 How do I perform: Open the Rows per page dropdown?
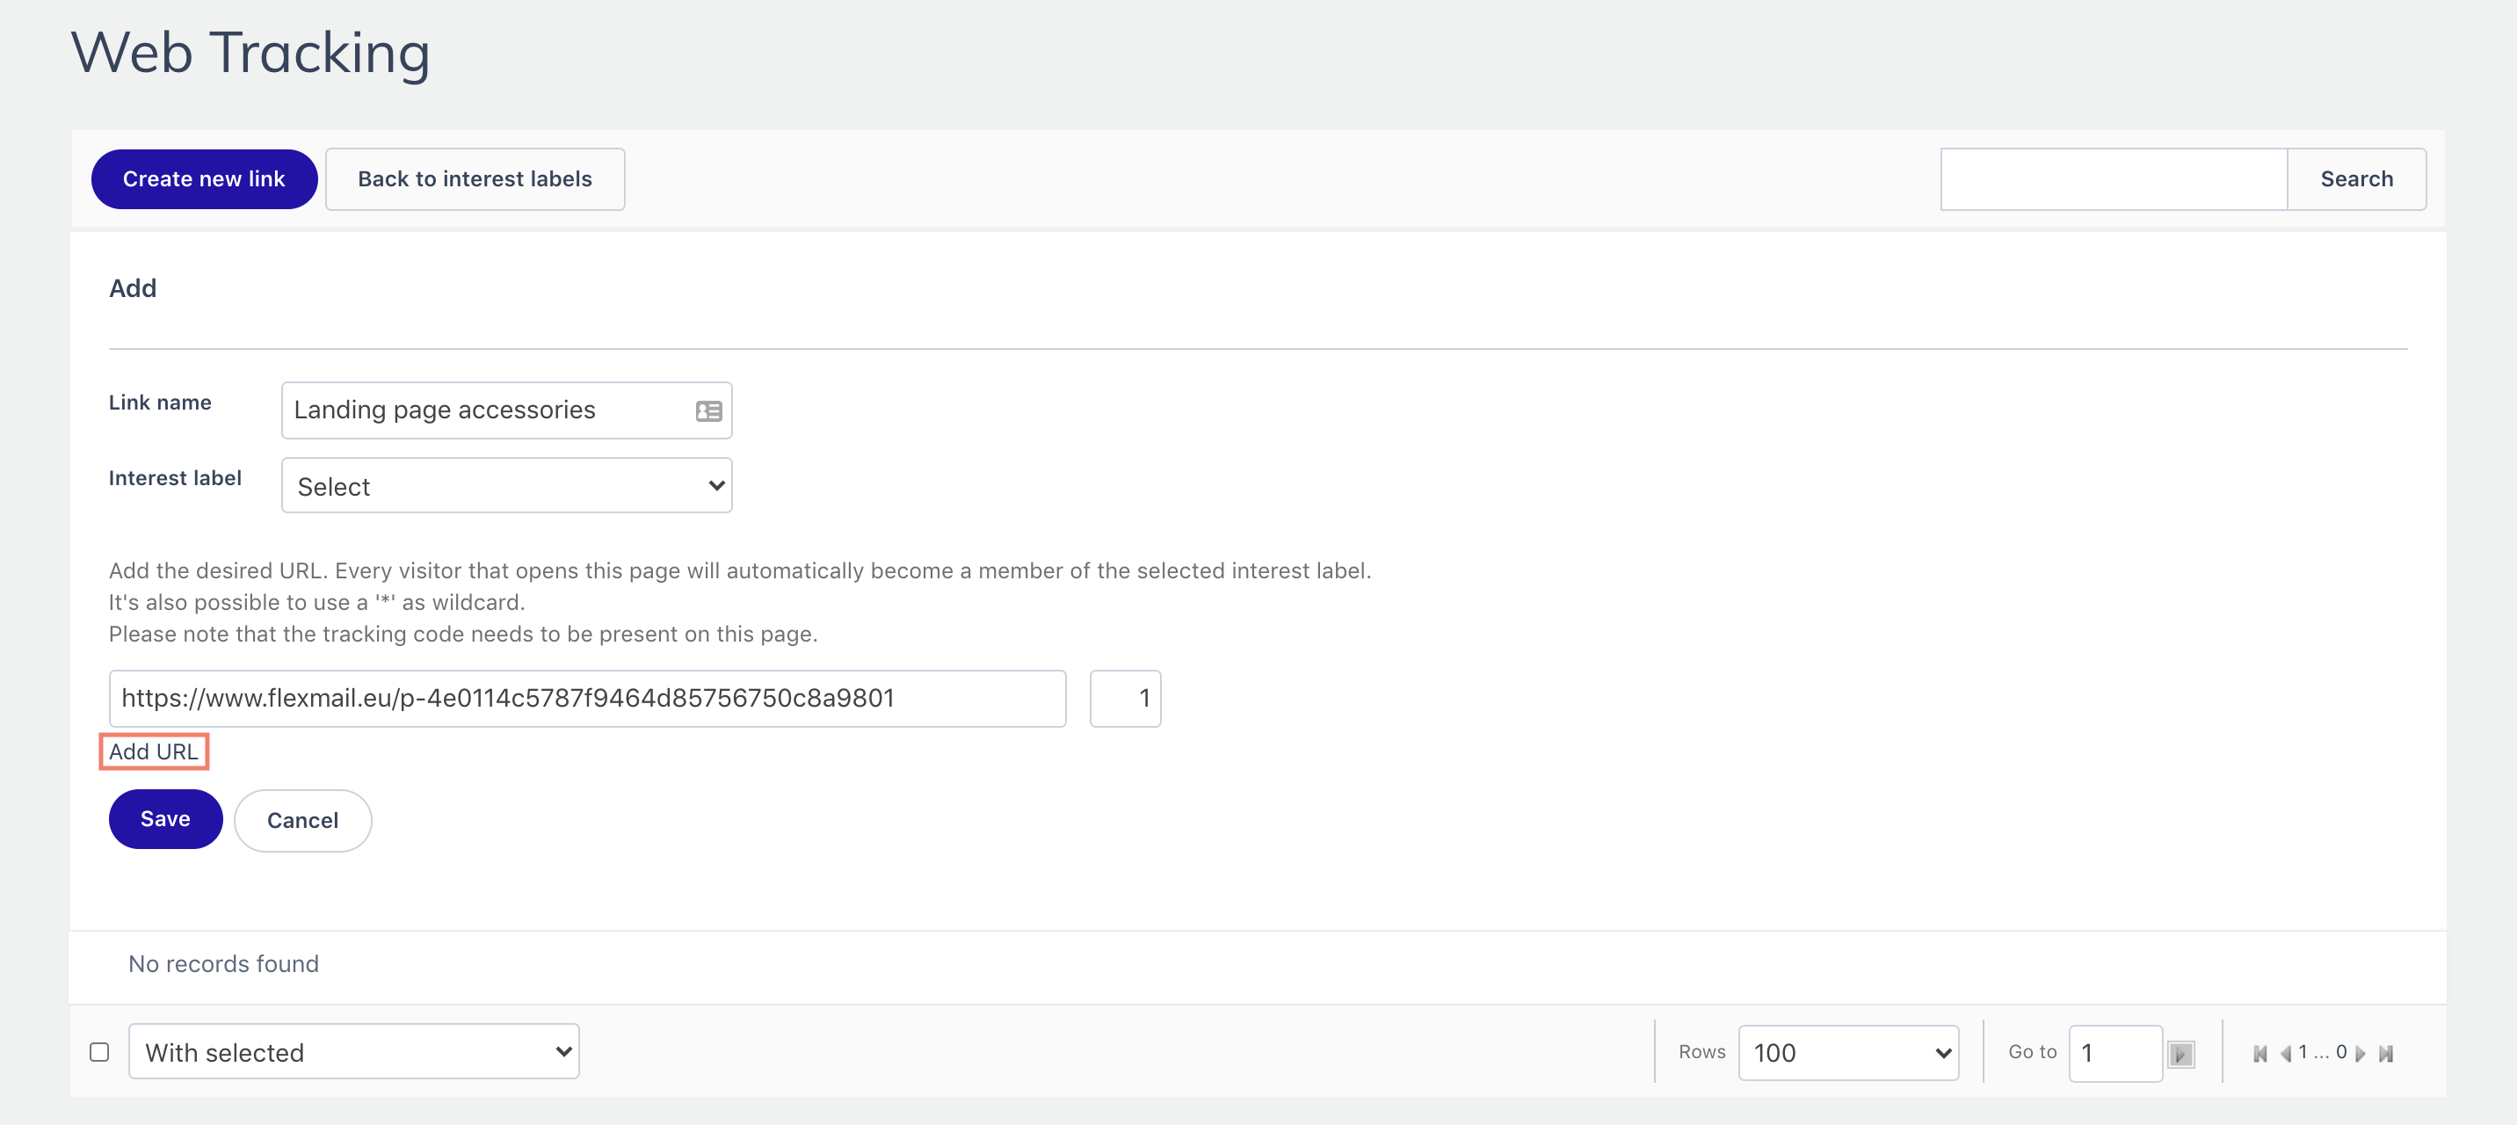point(1847,1053)
